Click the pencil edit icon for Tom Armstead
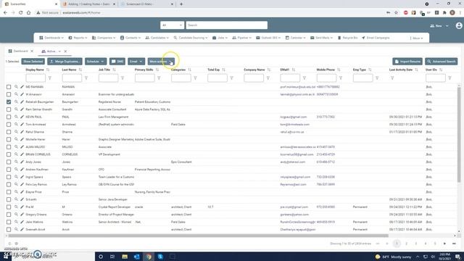Image resolution: width=464 pixels, height=261 pixels. 22,124
